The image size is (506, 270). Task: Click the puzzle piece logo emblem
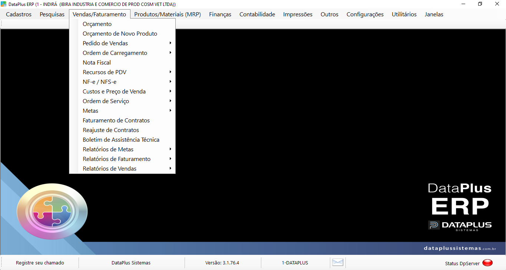pyautogui.click(x=52, y=211)
